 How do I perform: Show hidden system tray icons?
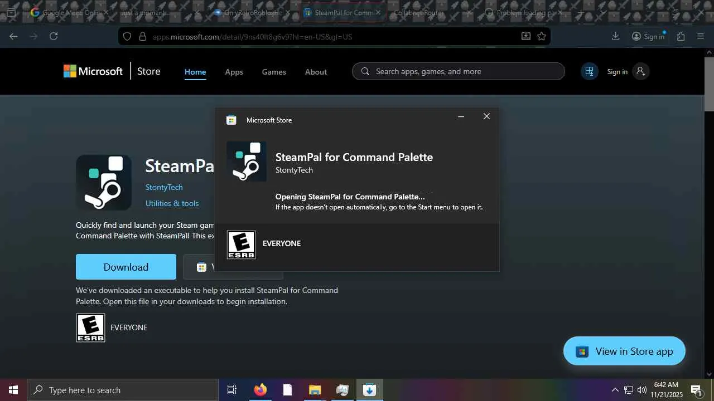[615, 390]
